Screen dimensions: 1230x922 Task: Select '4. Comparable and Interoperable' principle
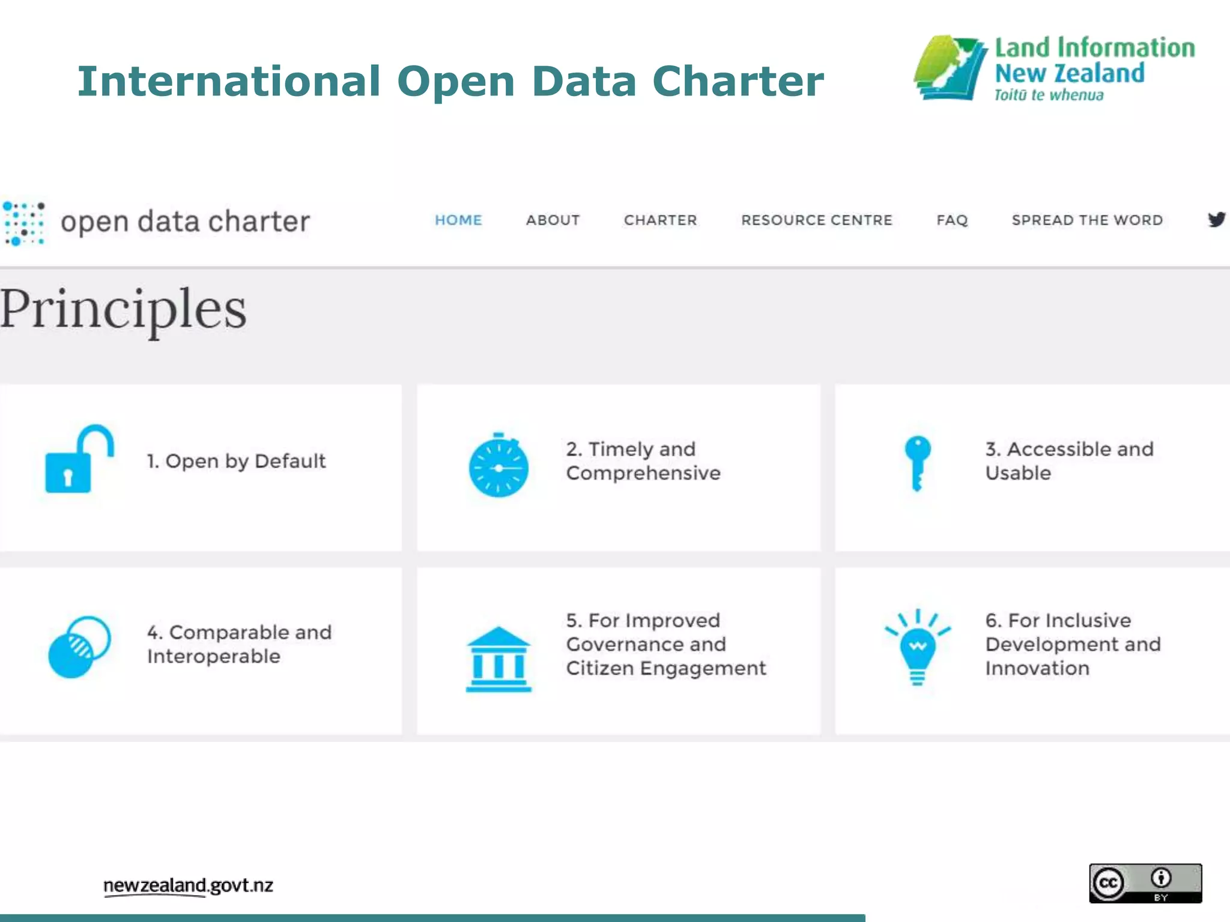(239, 644)
